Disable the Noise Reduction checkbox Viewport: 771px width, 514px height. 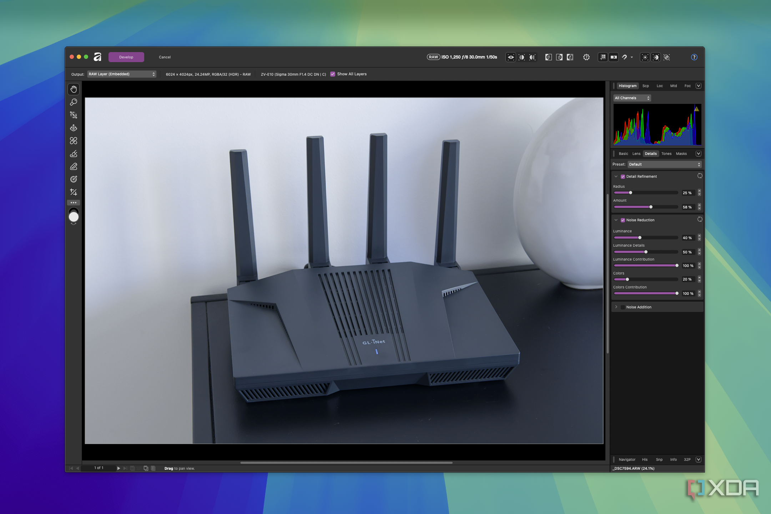pyautogui.click(x=623, y=220)
